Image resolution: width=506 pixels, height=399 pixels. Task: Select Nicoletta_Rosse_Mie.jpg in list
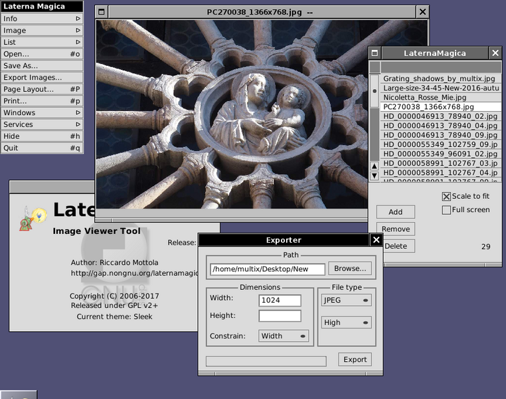tap(441, 97)
